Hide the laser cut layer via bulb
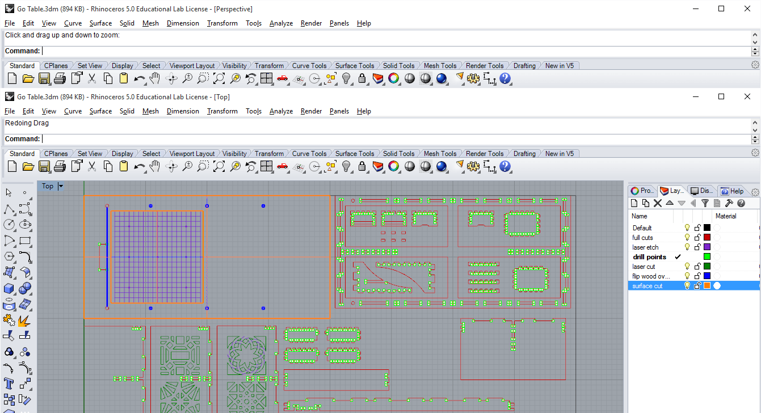Image resolution: width=761 pixels, height=413 pixels. [x=687, y=267]
